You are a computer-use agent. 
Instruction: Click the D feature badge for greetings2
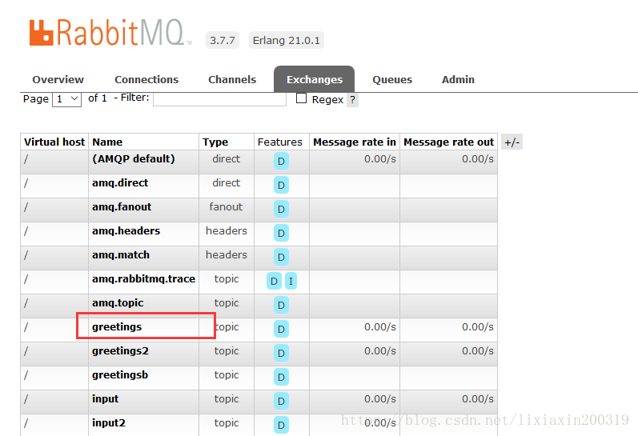(281, 353)
